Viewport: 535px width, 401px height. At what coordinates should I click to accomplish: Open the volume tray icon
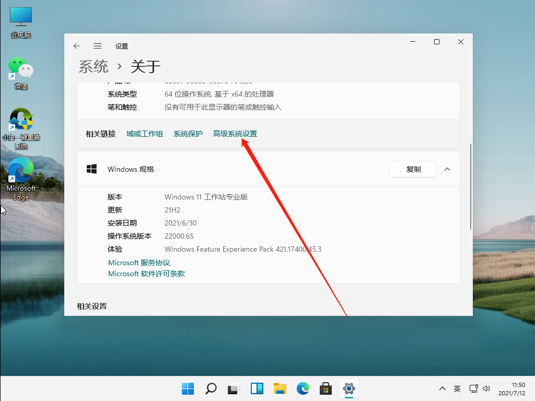tap(486, 388)
